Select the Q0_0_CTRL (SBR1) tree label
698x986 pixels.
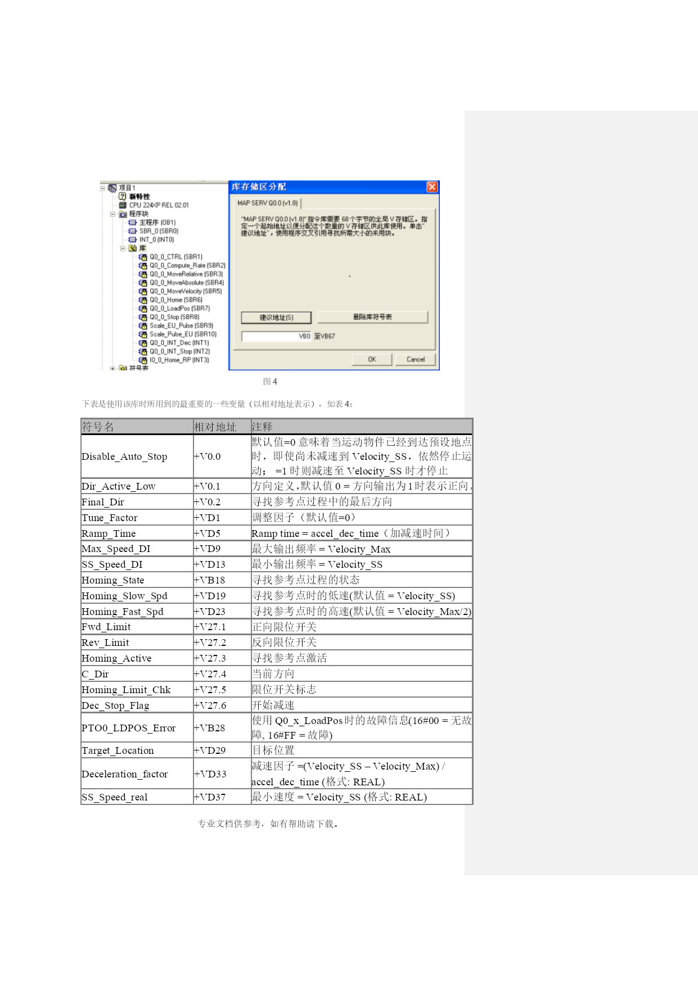(x=176, y=257)
